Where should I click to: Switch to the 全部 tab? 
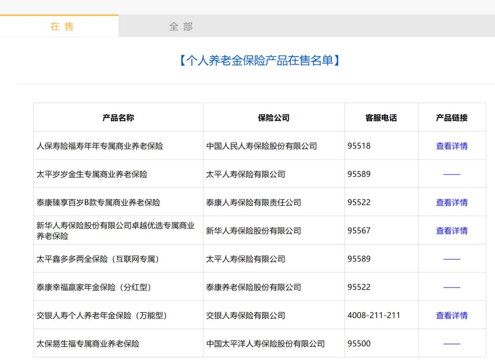click(x=181, y=27)
